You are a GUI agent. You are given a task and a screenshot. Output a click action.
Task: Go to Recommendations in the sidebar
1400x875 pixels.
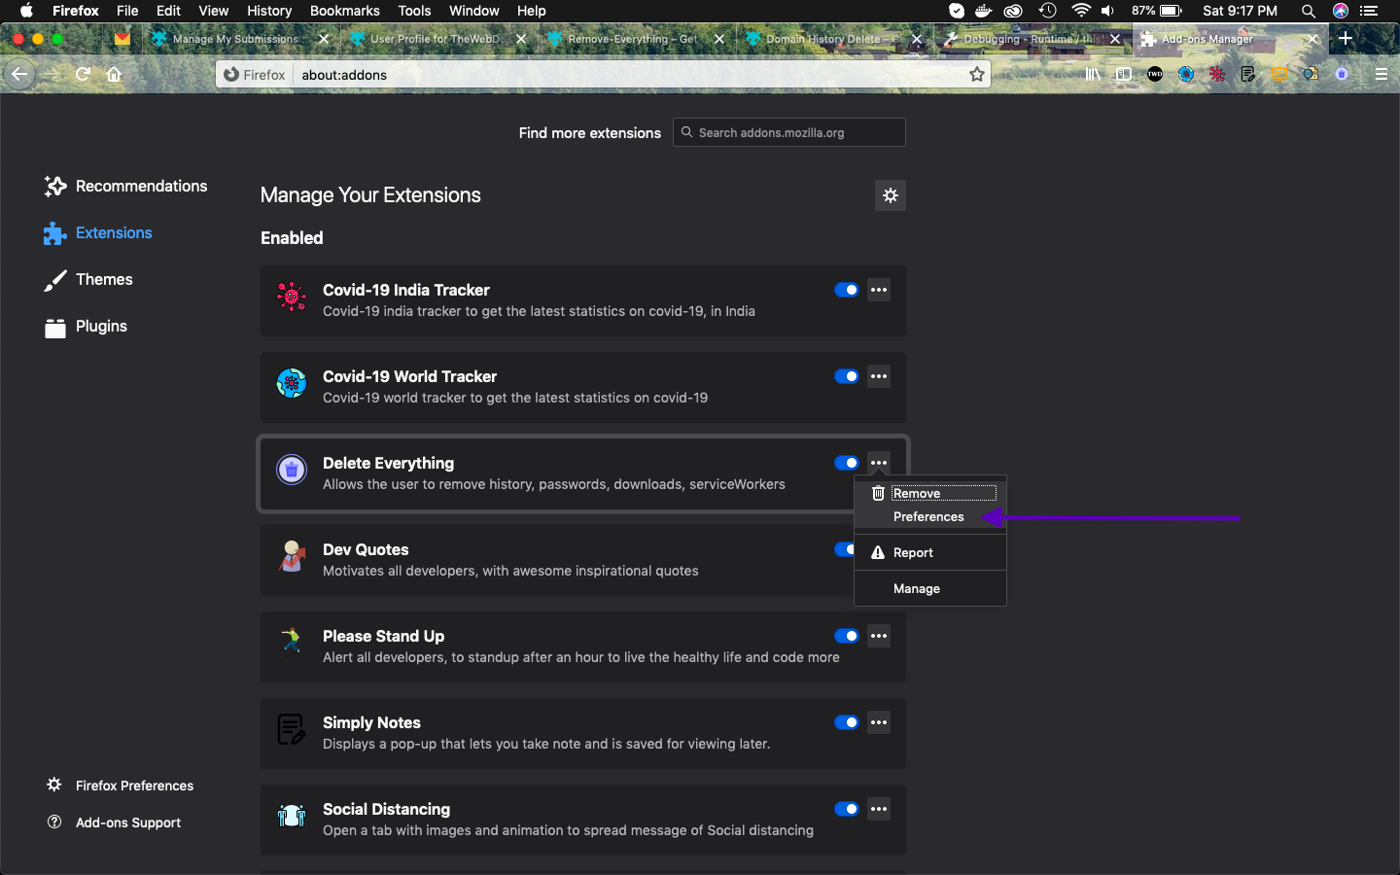tap(126, 186)
